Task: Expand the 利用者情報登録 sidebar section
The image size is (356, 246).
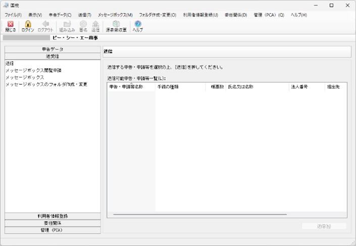Action: 53,216
